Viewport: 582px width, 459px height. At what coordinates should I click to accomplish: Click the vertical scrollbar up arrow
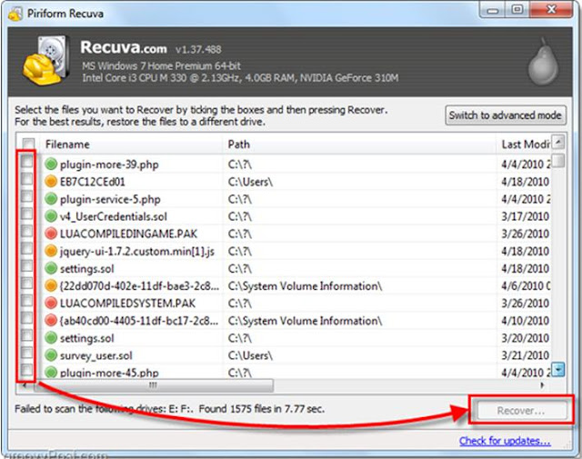(557, 142)
